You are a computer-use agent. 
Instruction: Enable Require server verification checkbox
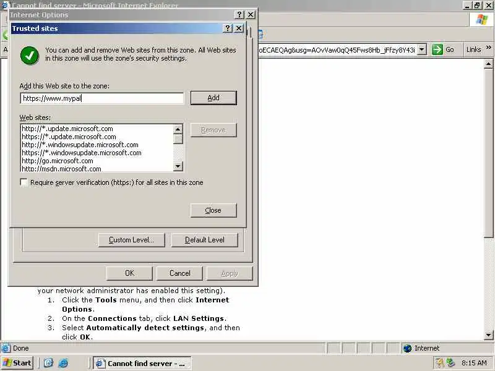[x=24, y=182]
